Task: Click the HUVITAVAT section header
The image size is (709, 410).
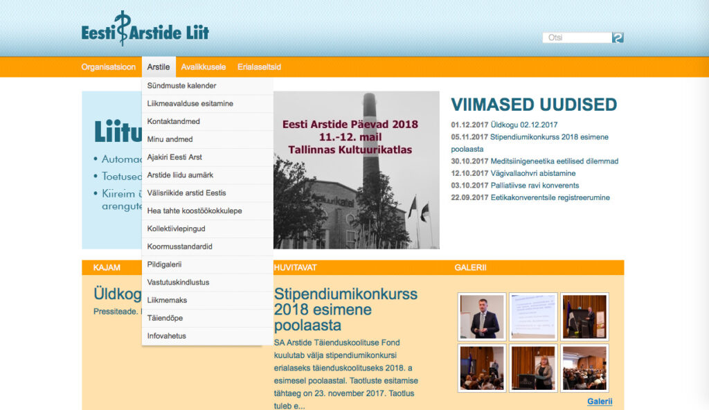Action: point(295,267)
